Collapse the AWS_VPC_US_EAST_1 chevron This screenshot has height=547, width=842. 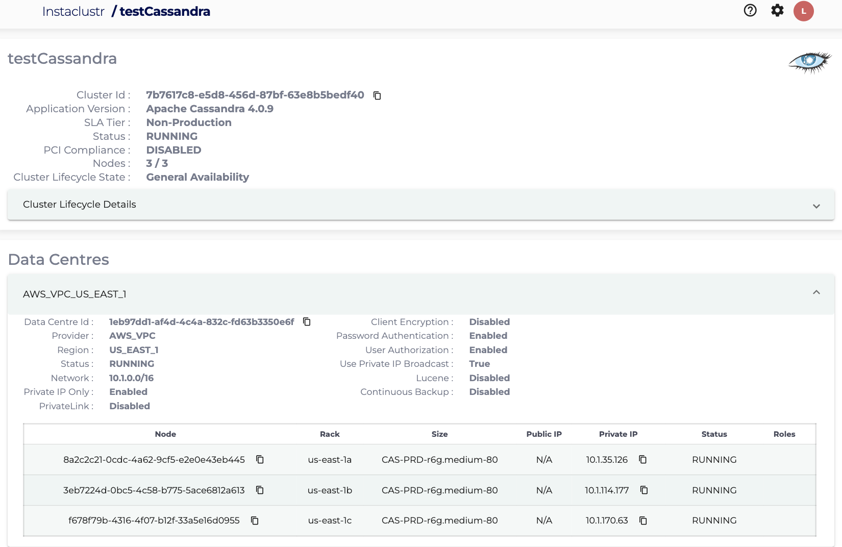pos(816,293)
